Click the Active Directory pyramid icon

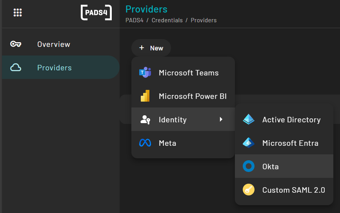point(249,119)
